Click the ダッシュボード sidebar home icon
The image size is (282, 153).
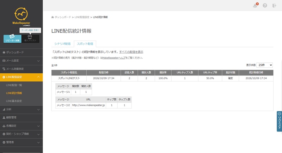point(4,52)
